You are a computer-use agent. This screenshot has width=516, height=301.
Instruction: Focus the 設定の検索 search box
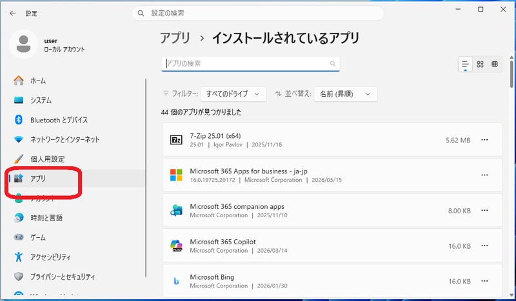coord(257,13)
